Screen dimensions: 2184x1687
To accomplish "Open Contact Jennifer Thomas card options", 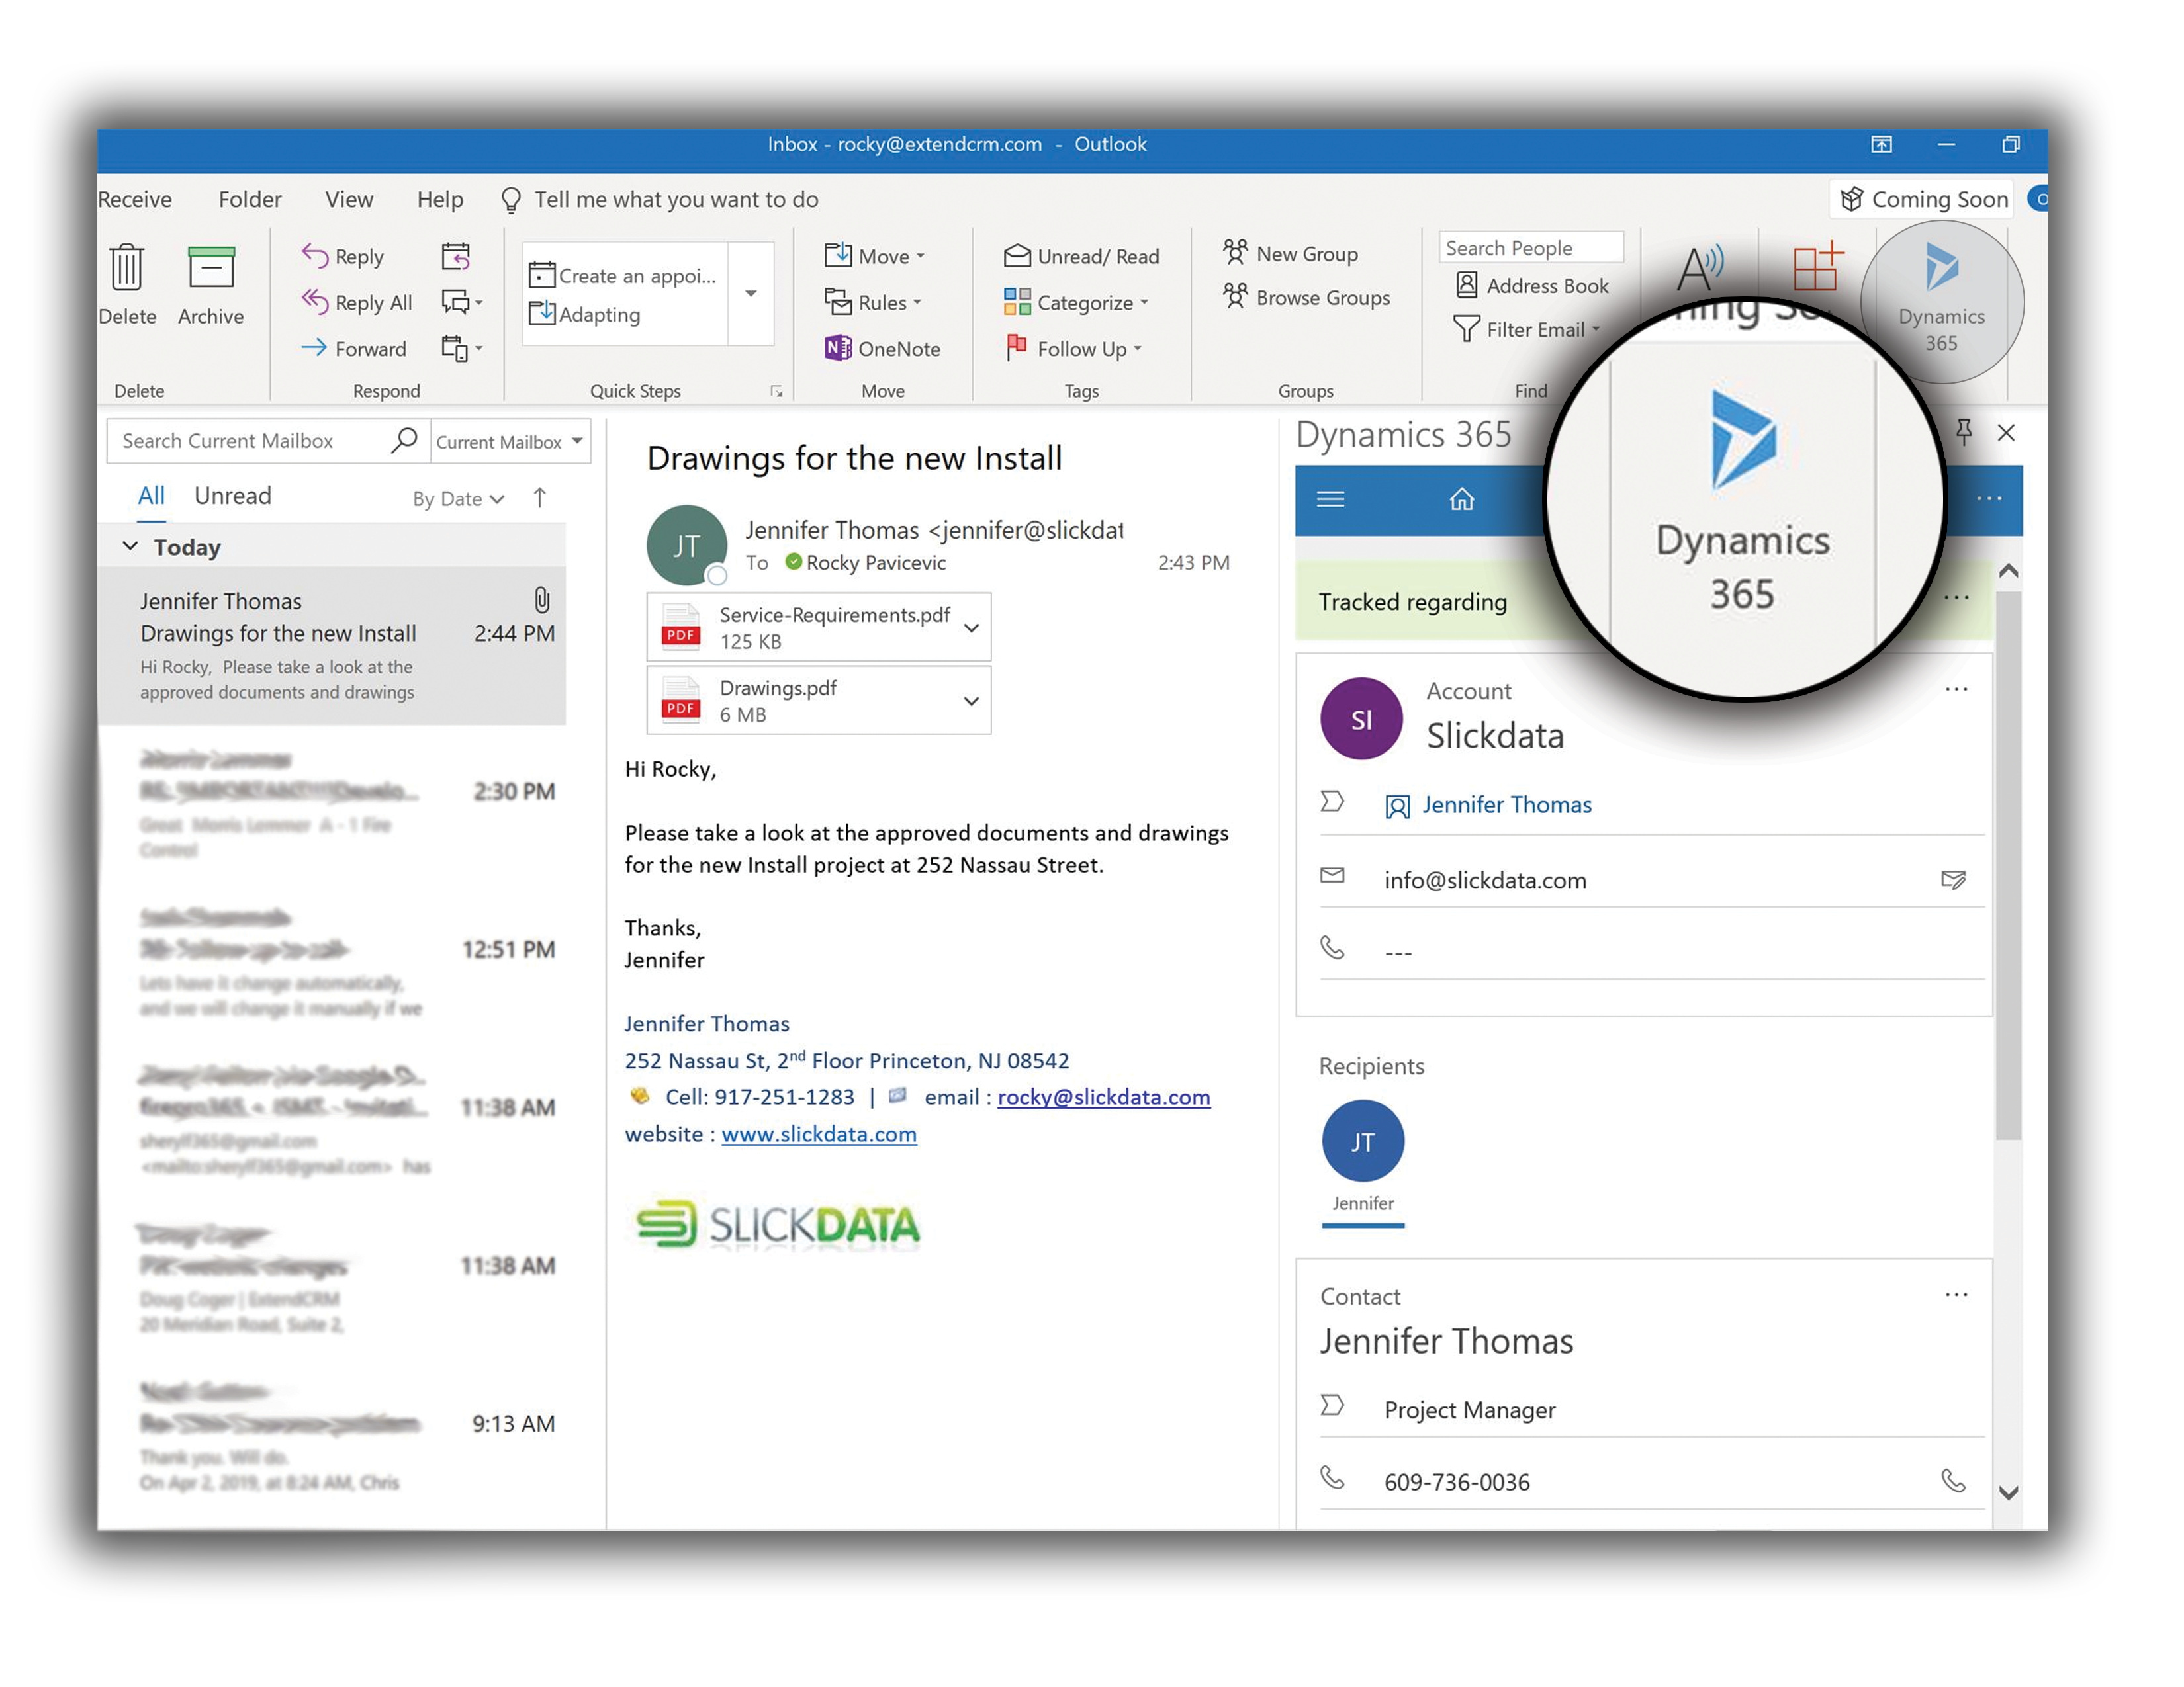I will [x=1957, y=1295].
